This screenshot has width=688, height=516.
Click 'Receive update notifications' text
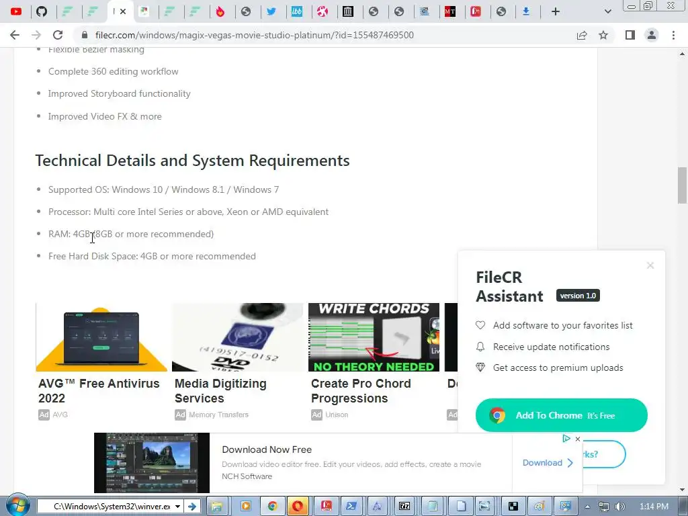coord(551,347)
